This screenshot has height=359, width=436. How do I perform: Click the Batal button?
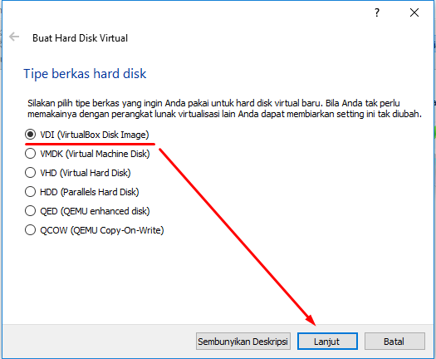coord(394,342)
